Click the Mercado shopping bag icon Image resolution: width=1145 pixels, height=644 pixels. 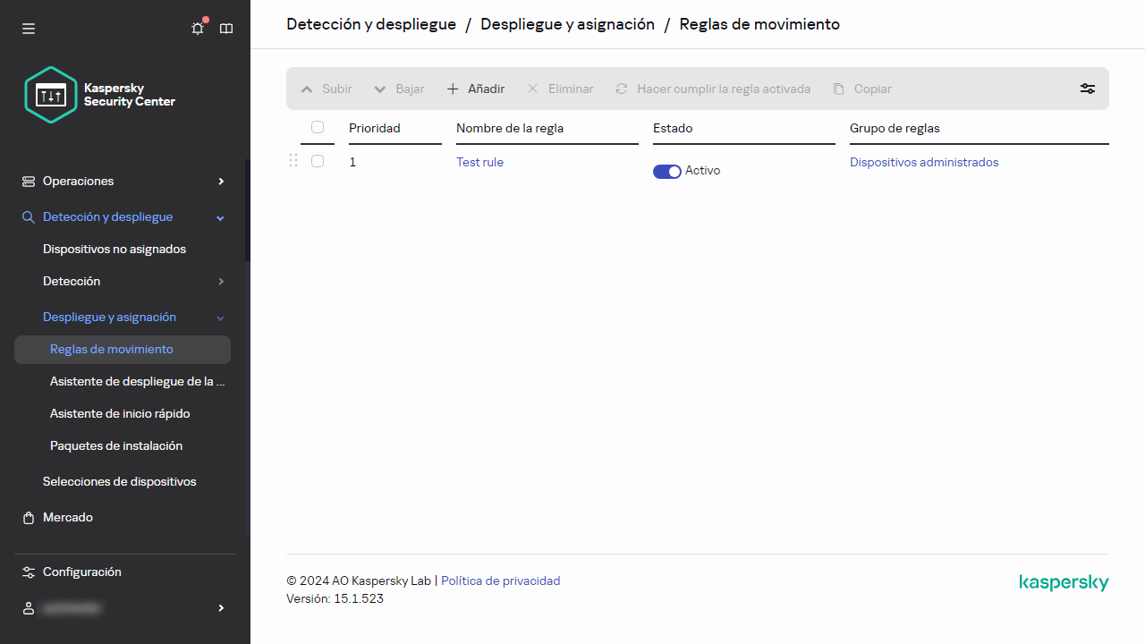[29, 518]
